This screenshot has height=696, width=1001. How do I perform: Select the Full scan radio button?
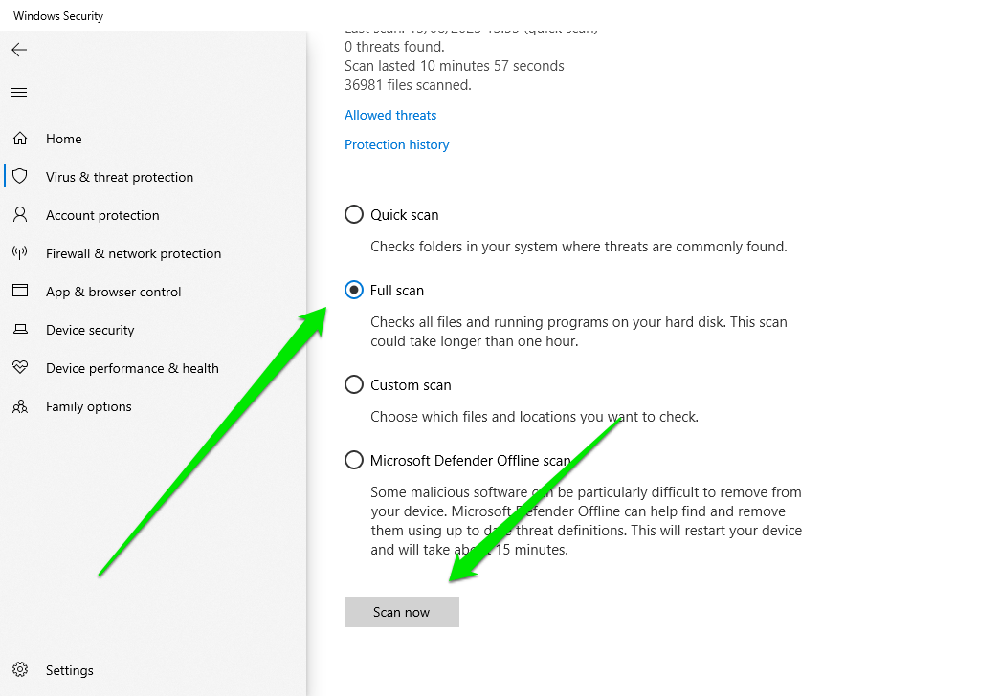coord(354,291)
